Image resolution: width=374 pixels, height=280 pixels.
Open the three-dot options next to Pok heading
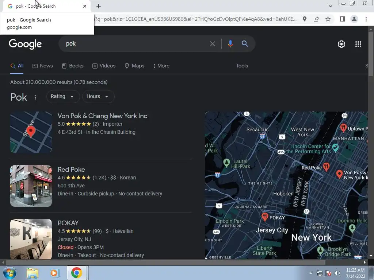point(35,97)
